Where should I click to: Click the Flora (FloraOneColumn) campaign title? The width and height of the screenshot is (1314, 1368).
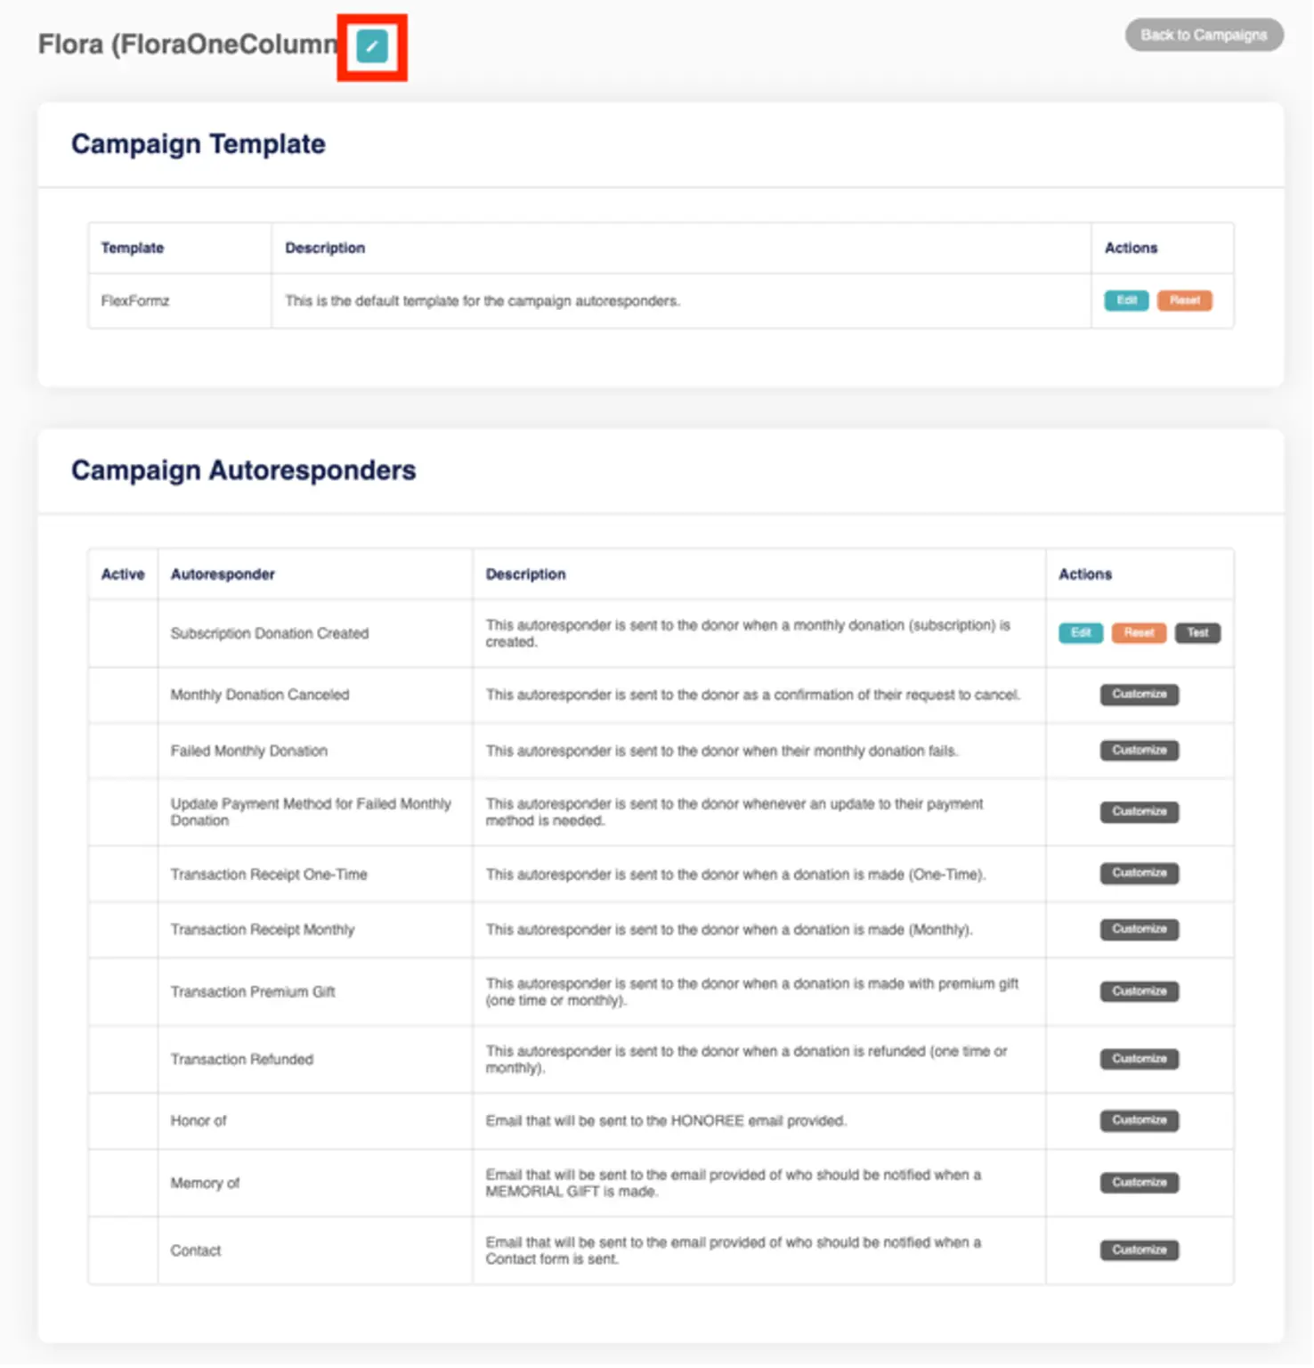pyautogui.click(x=187, y=44)
